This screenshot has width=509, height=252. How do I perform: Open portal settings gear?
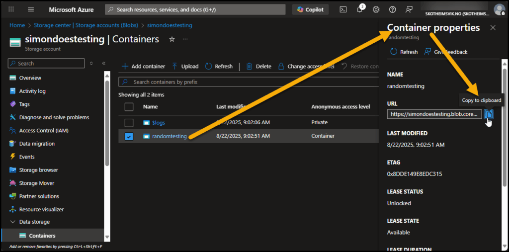pos(376,9)
